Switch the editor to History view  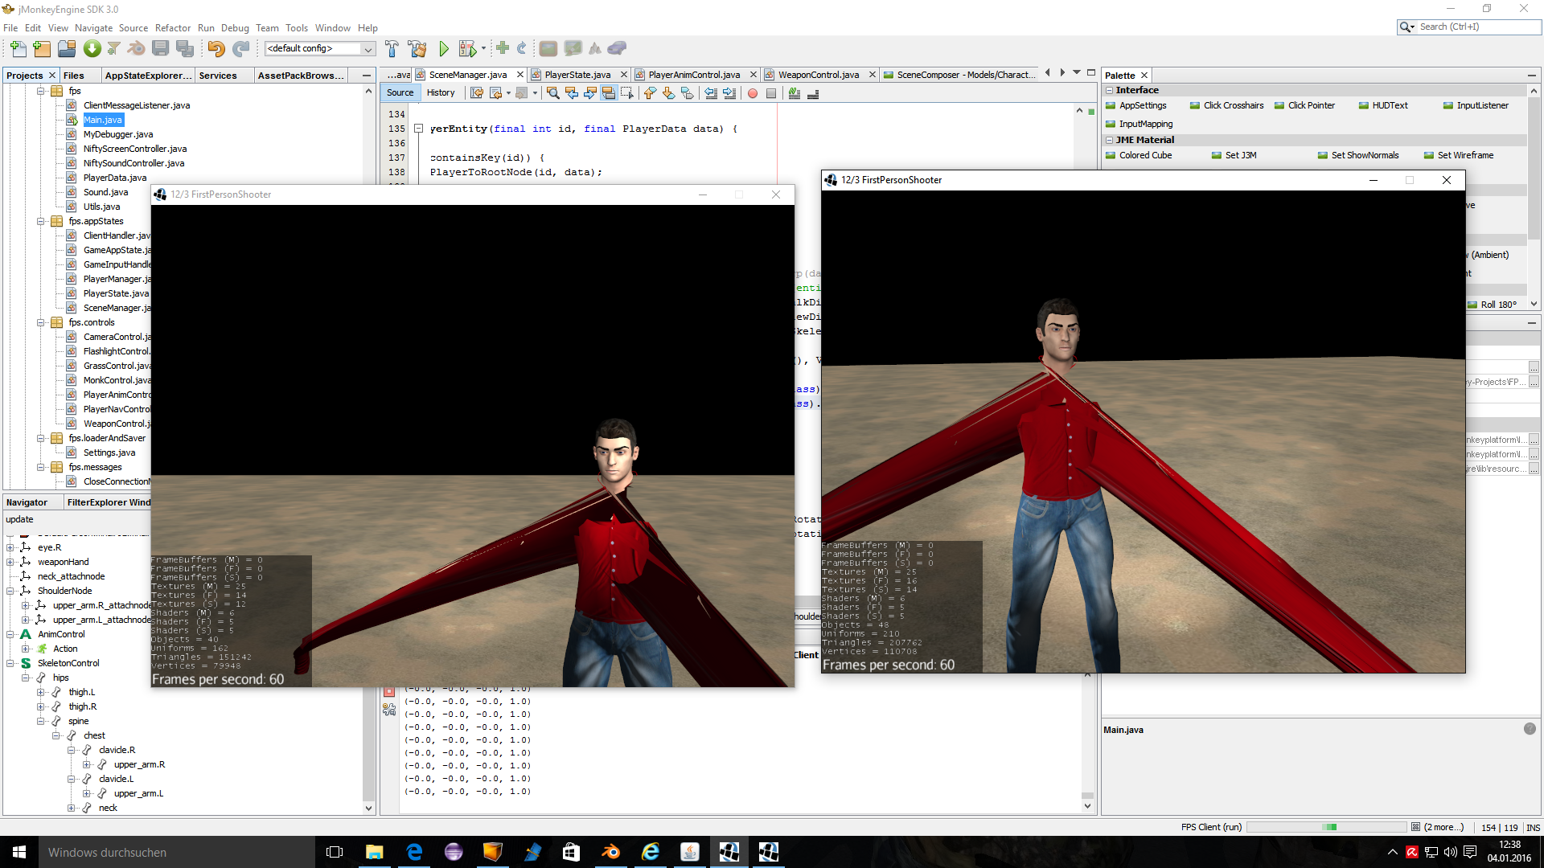pos(441,92)
